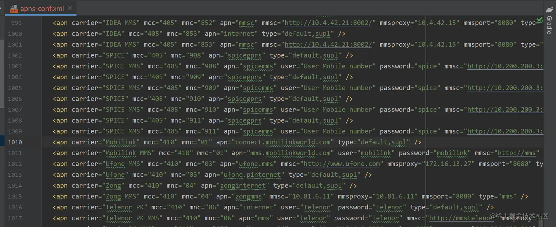Click password "mobilink" value on line 1011
The image size is (556, 227).
452,153
